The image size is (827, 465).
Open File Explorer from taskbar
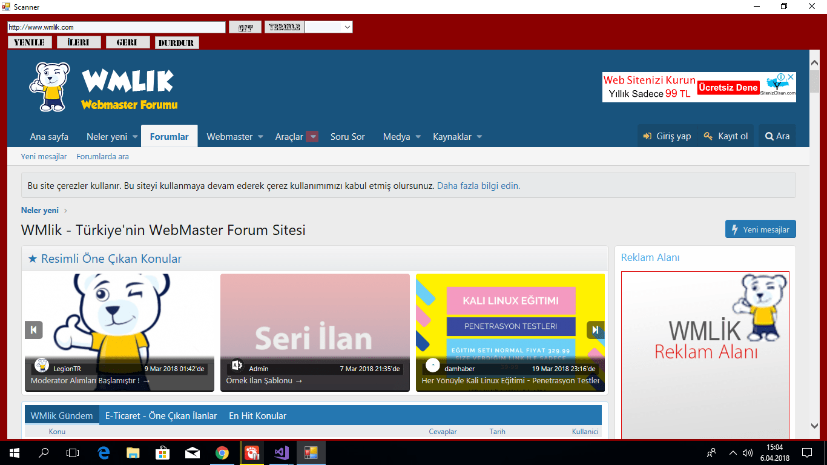(133, 452)
